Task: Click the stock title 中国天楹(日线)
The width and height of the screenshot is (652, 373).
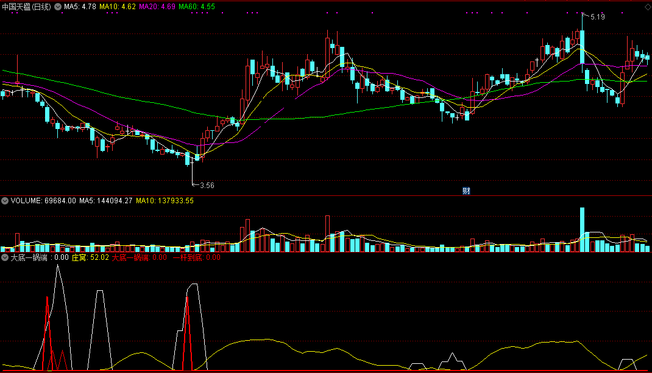Action: tap(27, 7)
